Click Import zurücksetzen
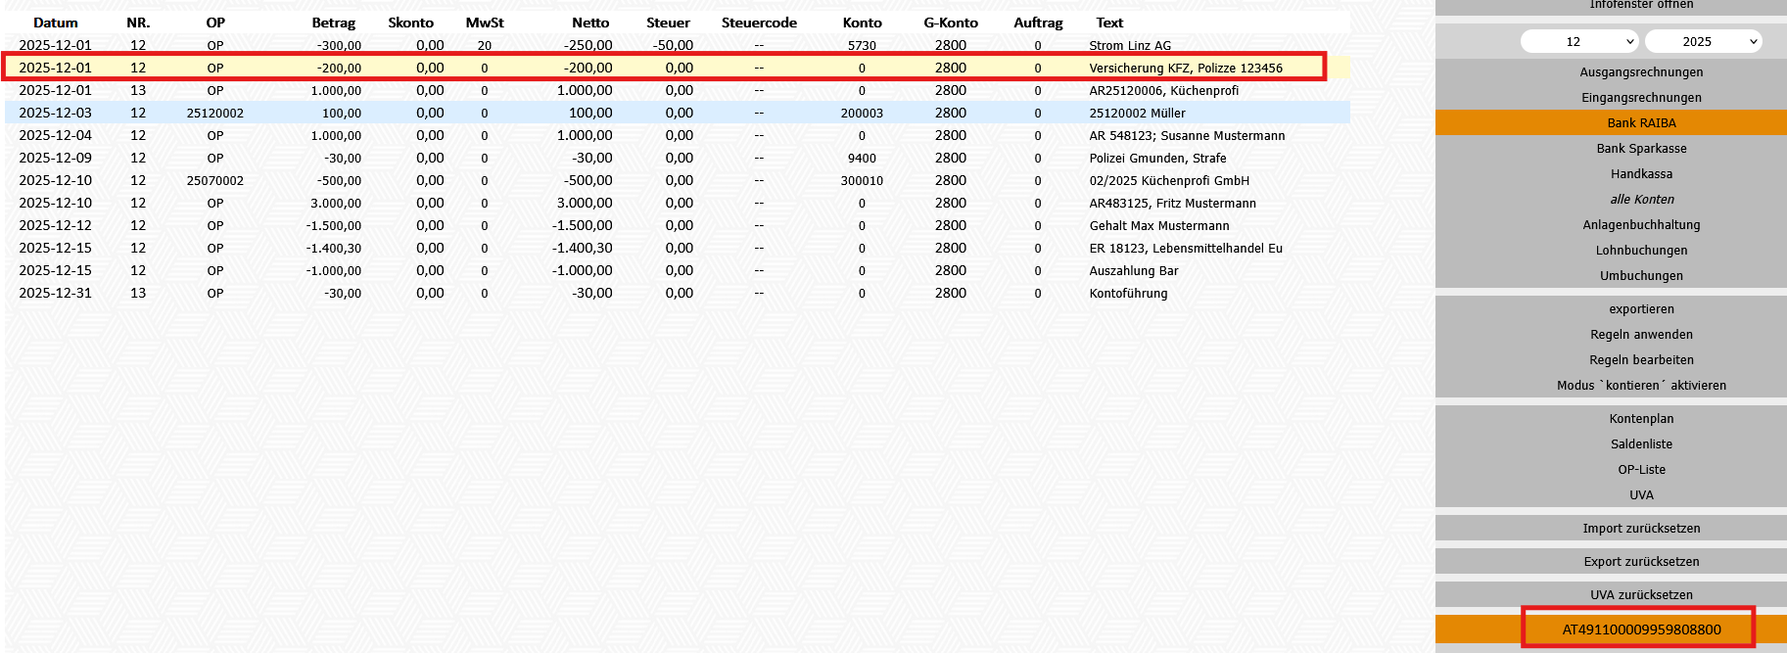 (x=1641, y=529)
